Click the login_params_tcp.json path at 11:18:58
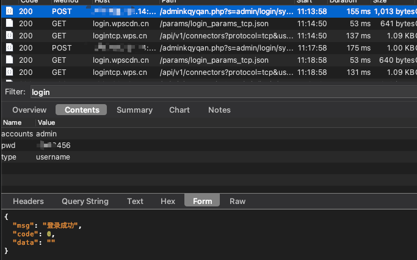 pos(214,60)
